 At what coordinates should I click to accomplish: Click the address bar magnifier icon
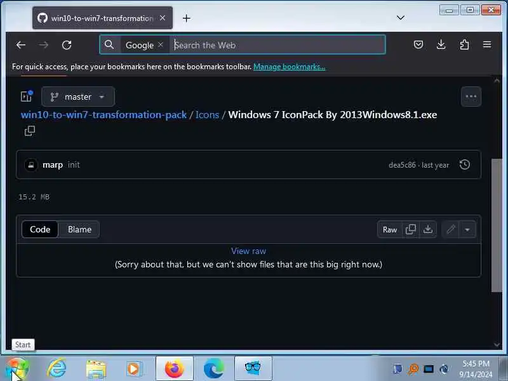pos(109,44)
